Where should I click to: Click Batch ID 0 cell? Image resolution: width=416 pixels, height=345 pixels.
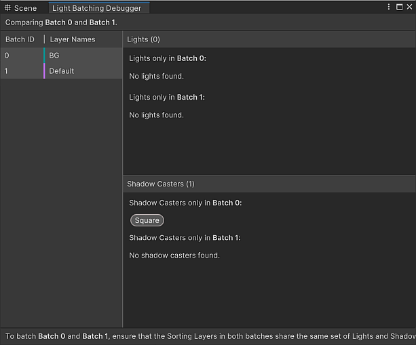(x=7, y=55)
